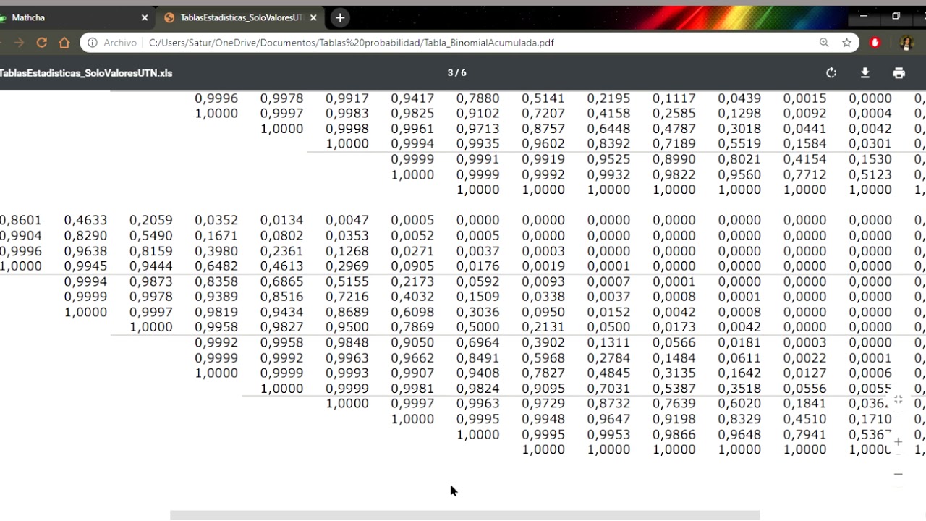This screenshot has width=926, height=521.
Task: Open a new browser tab
Action: click(x=340, y=17)
